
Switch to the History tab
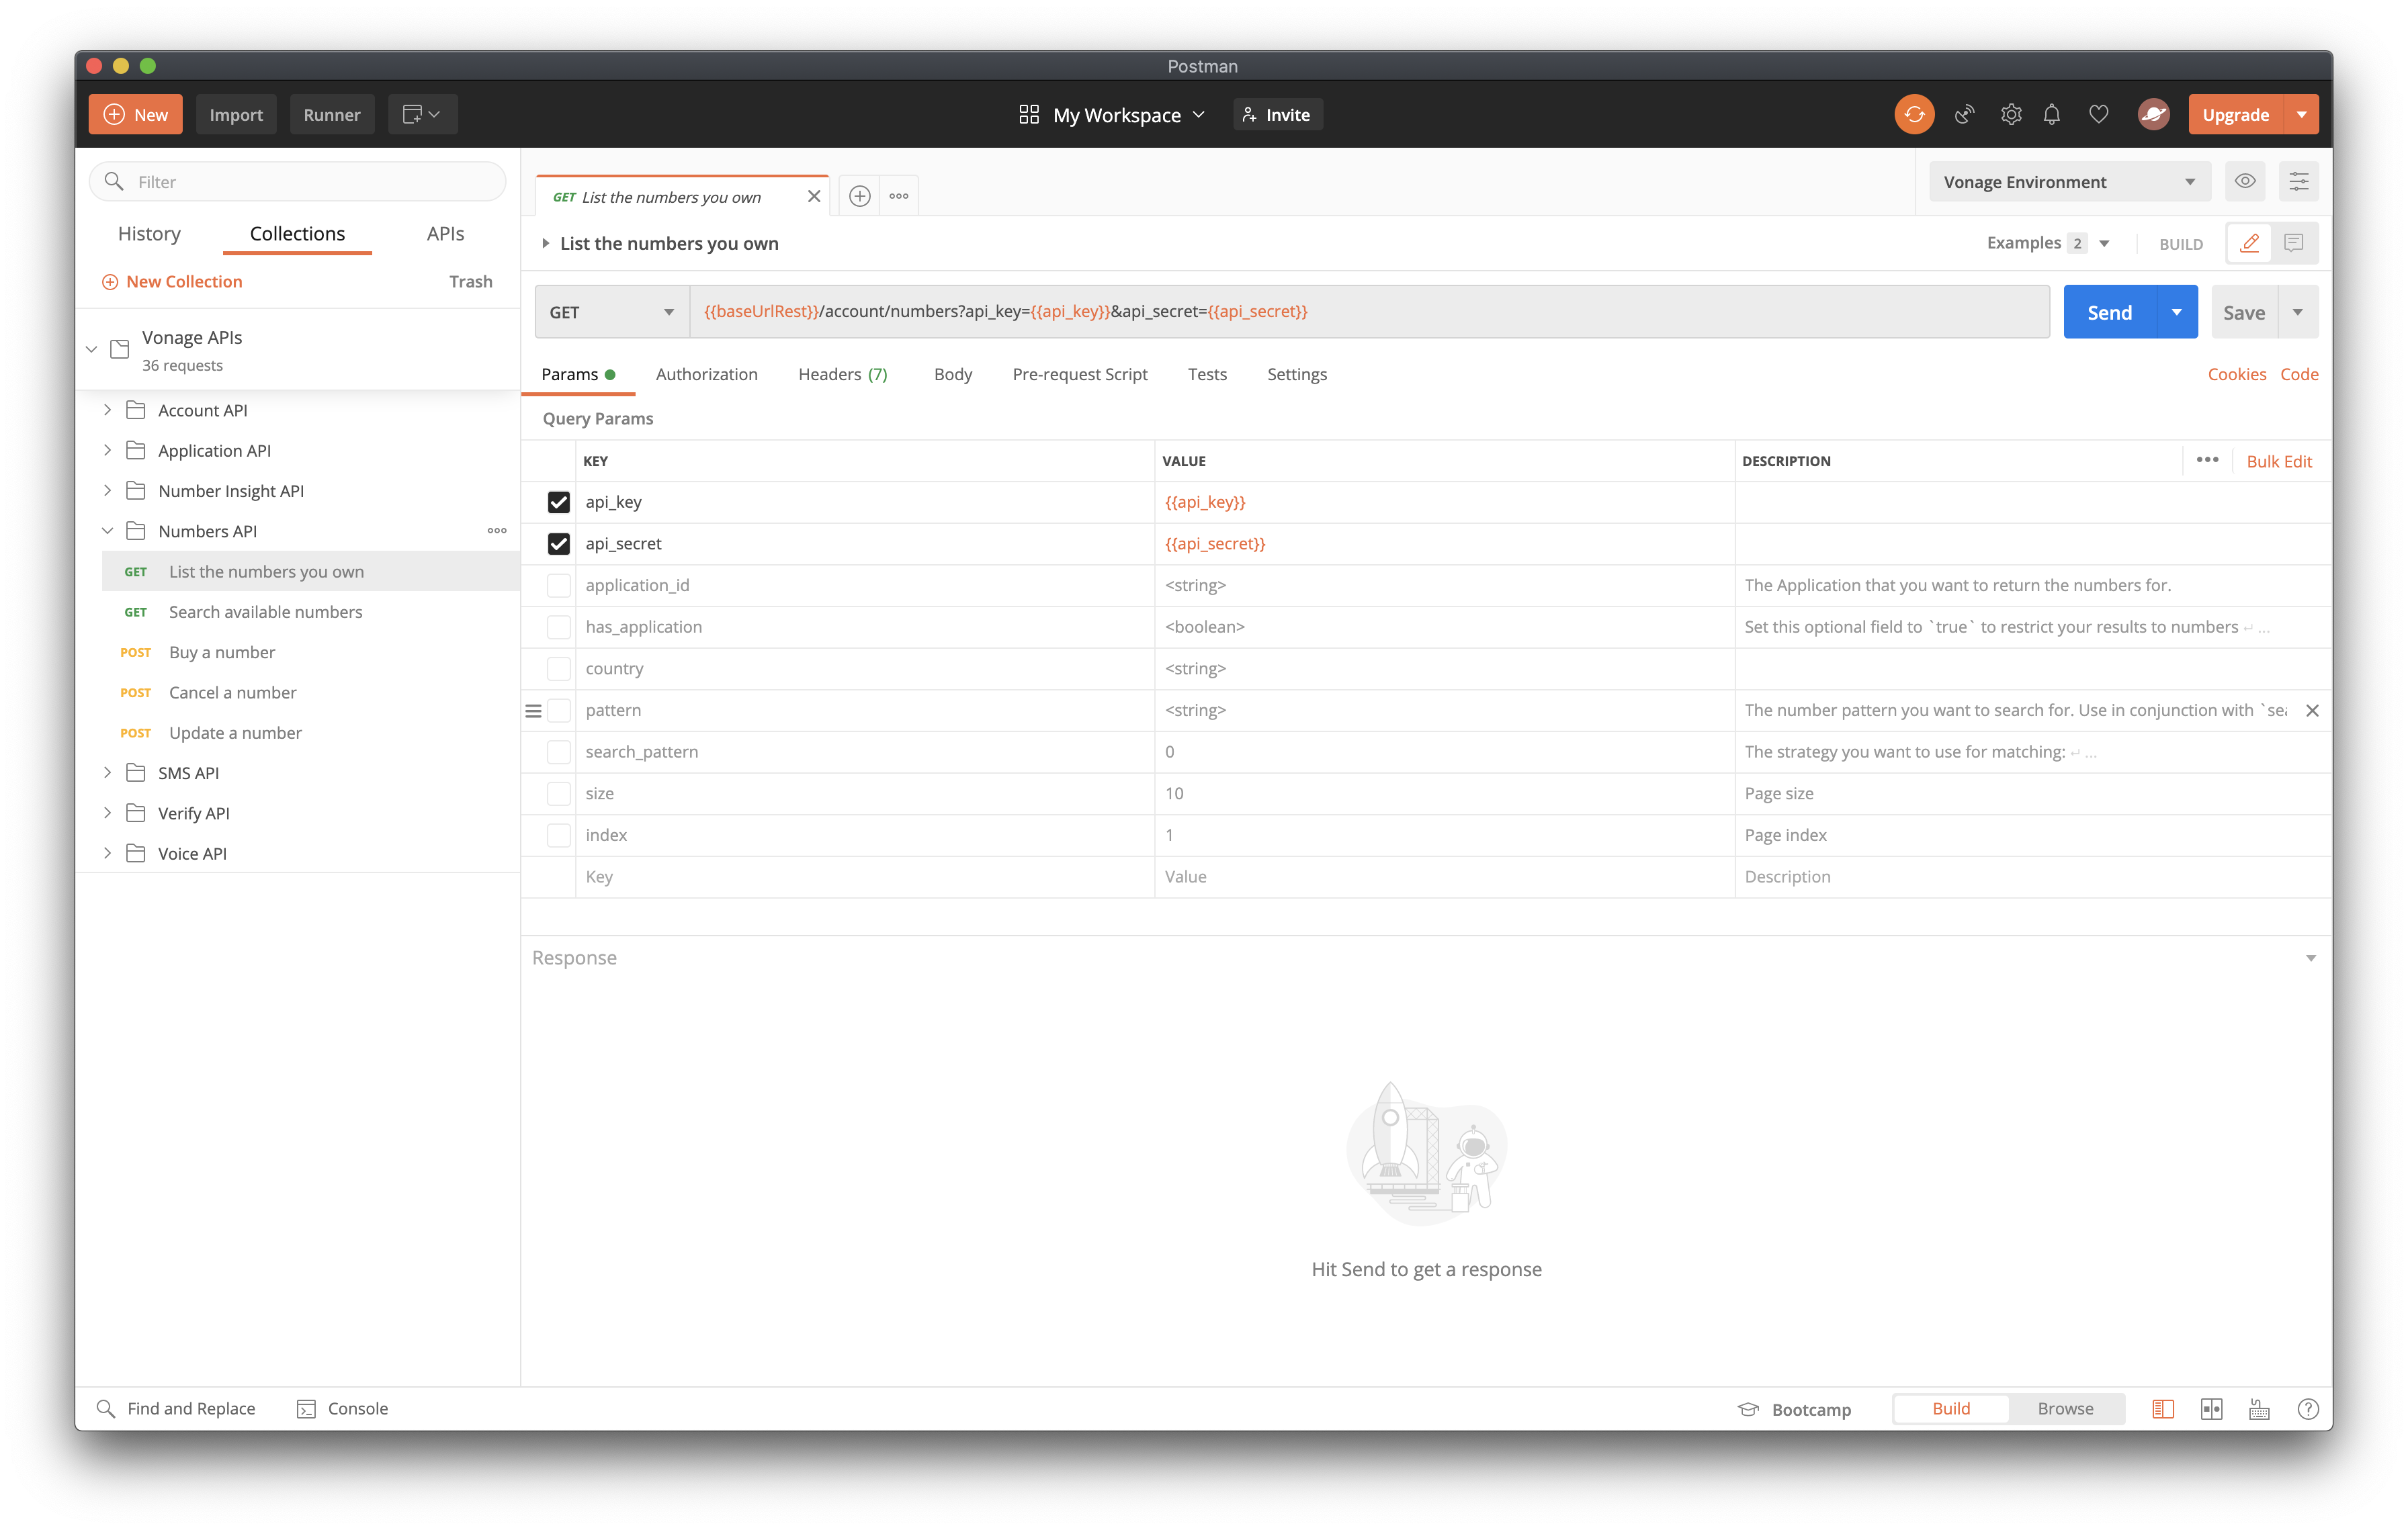(149, 234)
